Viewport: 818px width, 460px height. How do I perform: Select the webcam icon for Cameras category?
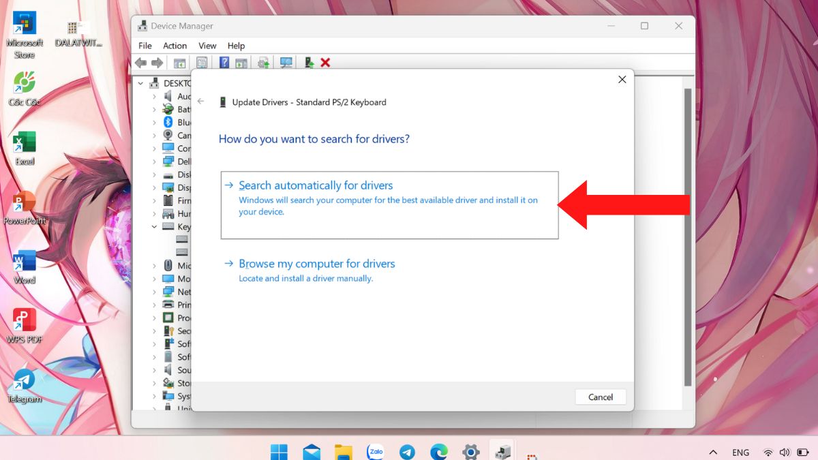(168, 135)
